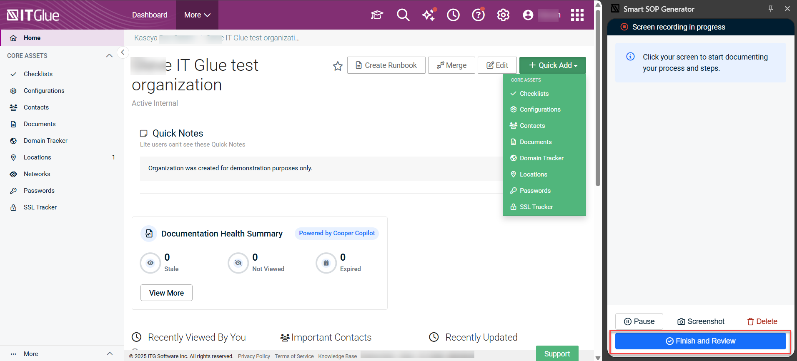Open the learning graduation cap icon
This screenshot has height=361, width=797.
point(377,15)
